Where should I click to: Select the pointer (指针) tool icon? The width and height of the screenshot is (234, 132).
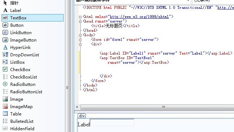(x=5, y=3)
